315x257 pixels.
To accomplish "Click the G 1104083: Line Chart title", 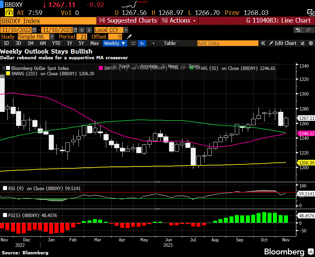I will pyautogui.click(x=278, y=21).
